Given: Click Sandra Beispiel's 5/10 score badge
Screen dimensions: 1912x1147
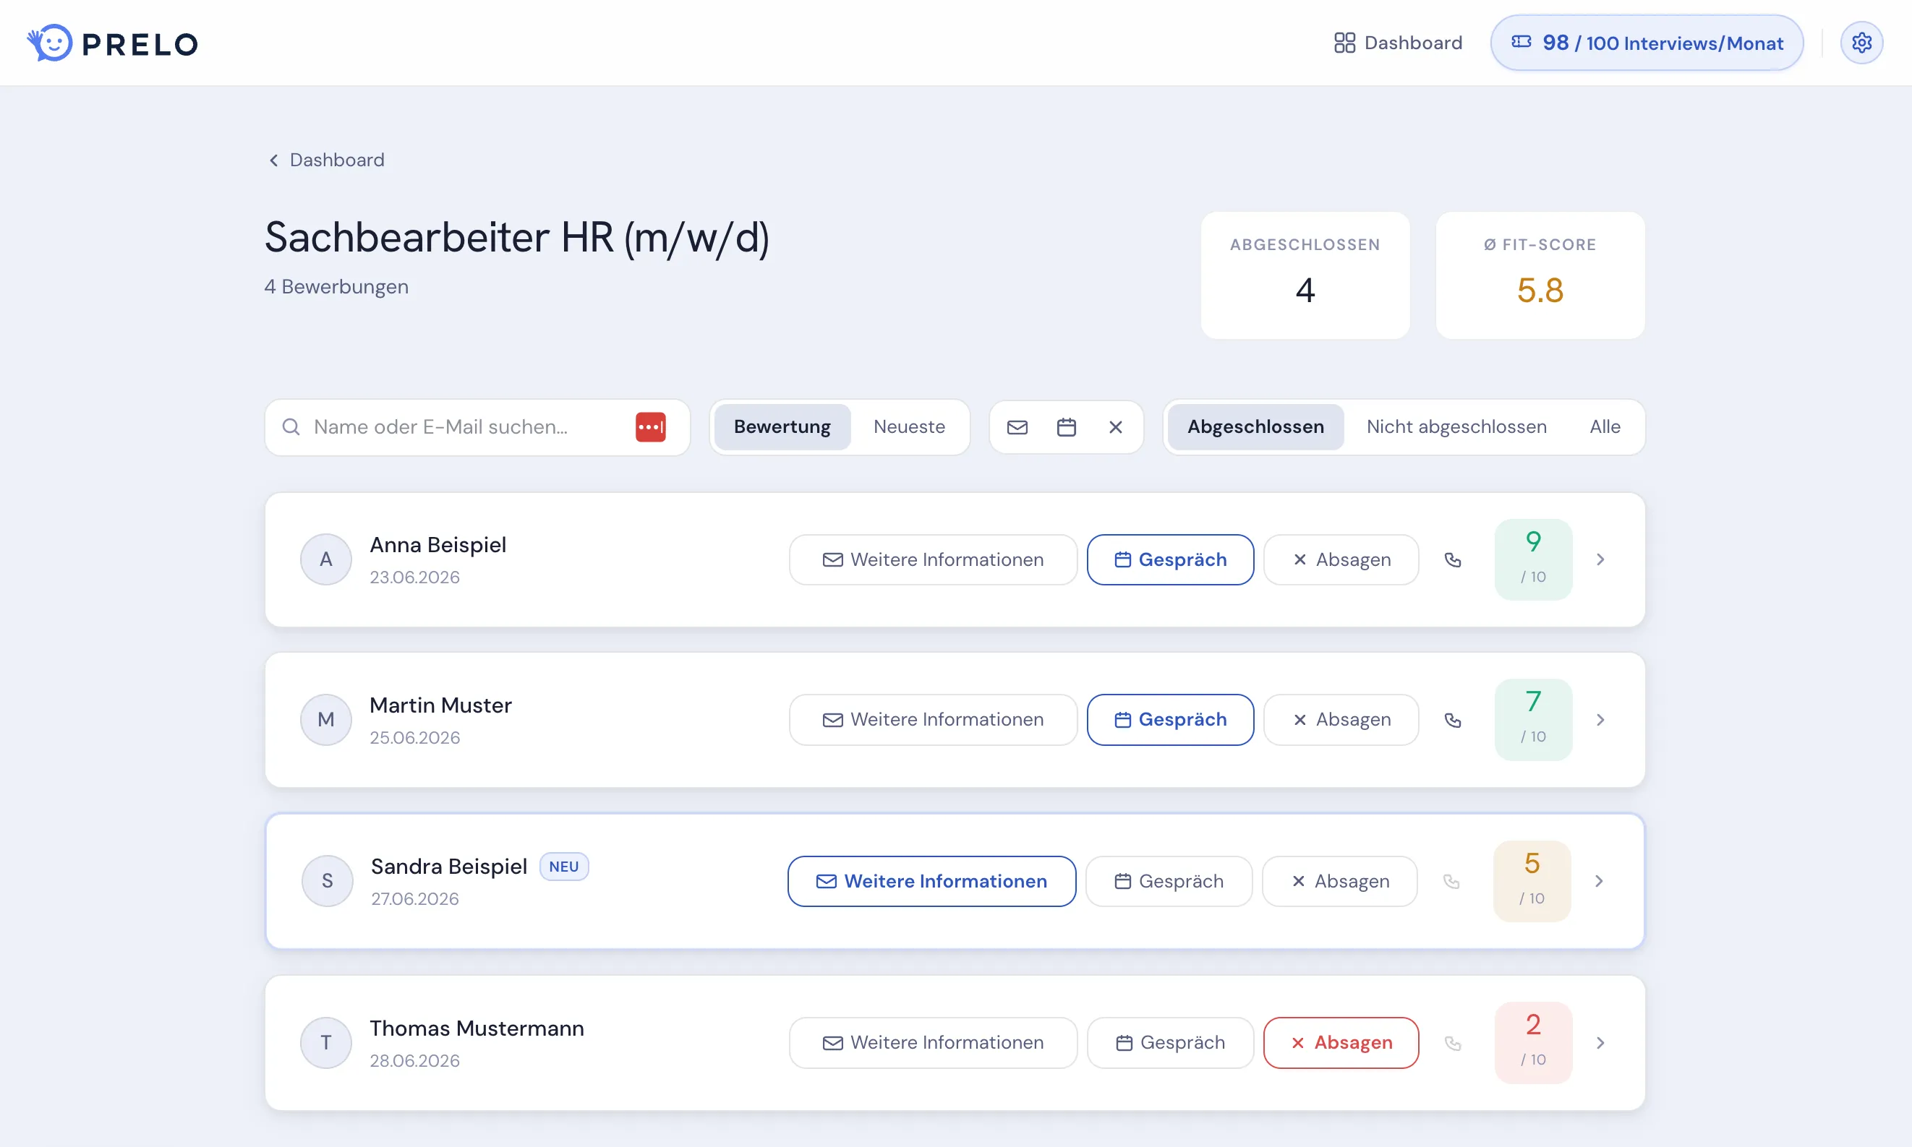Looking at the screenshot, I should 1532,881.
